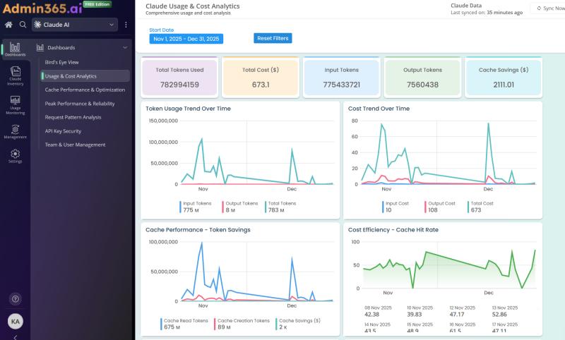This screenshot has width=565, height=340.
Task: Open the Usage Monitoring rail icon
Action: [x=15, y=105]
